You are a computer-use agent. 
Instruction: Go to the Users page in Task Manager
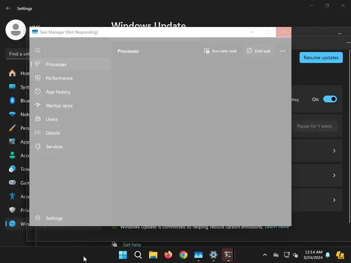click(71, 119)
